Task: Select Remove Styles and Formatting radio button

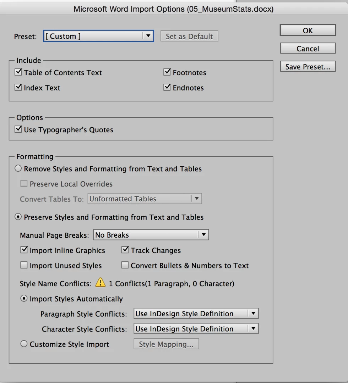Action: tap(18, 168)
